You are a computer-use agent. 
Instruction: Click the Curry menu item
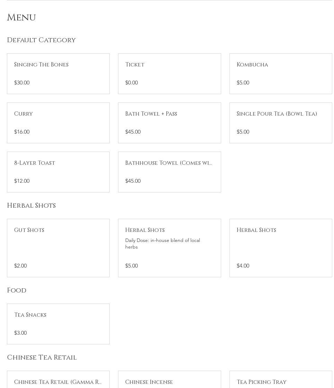(x=58, y=123)
